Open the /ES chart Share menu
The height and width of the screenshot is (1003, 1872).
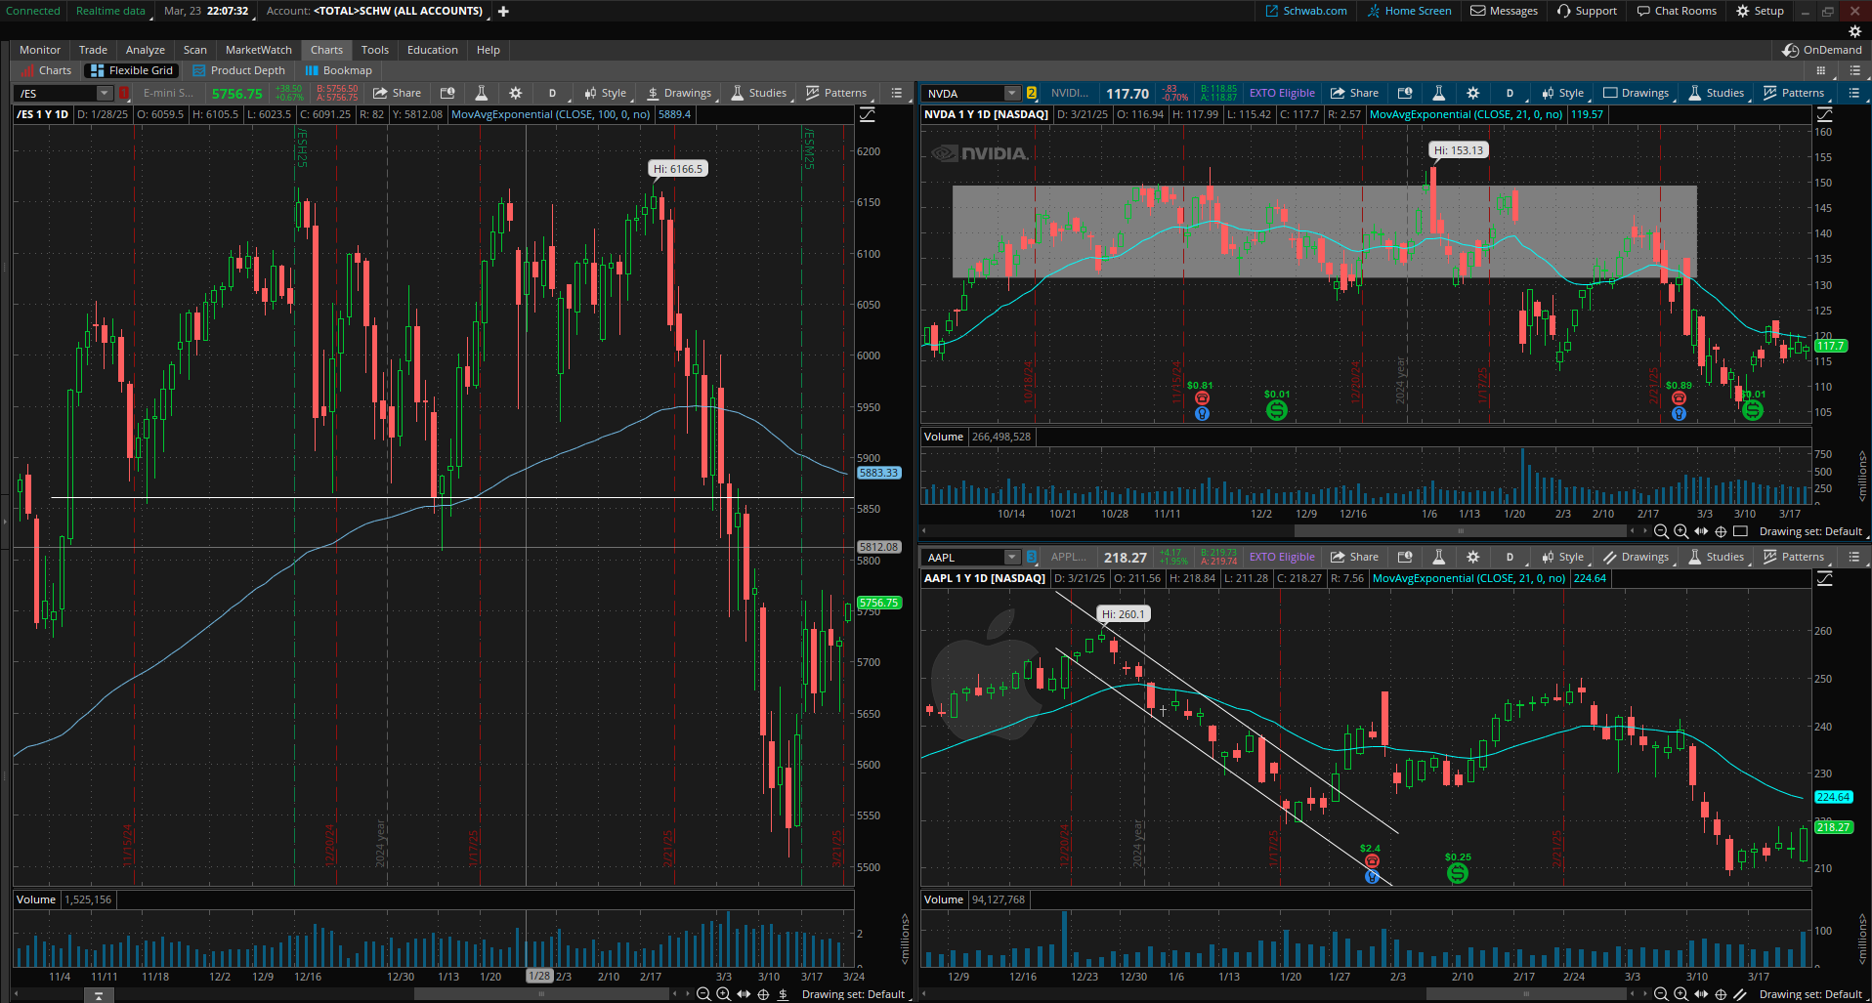click(x=397, y=93)
